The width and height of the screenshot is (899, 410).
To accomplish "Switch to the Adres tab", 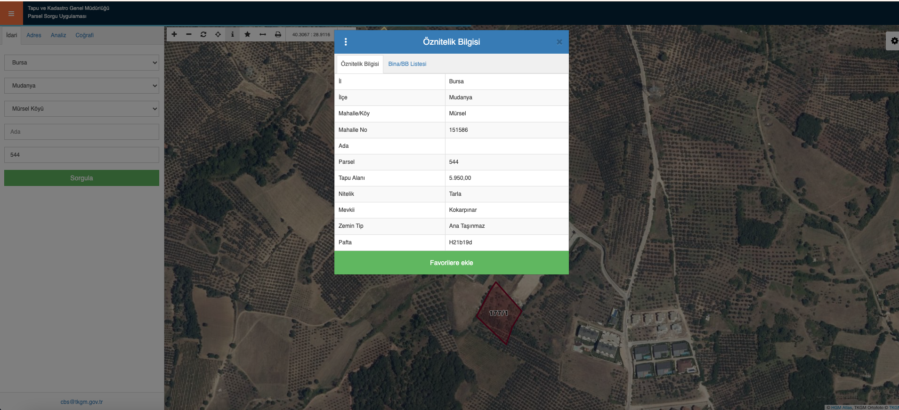I will click(34, 35).
